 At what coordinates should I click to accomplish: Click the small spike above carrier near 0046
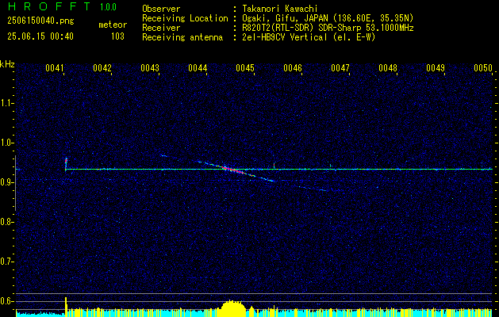(274, 165)
